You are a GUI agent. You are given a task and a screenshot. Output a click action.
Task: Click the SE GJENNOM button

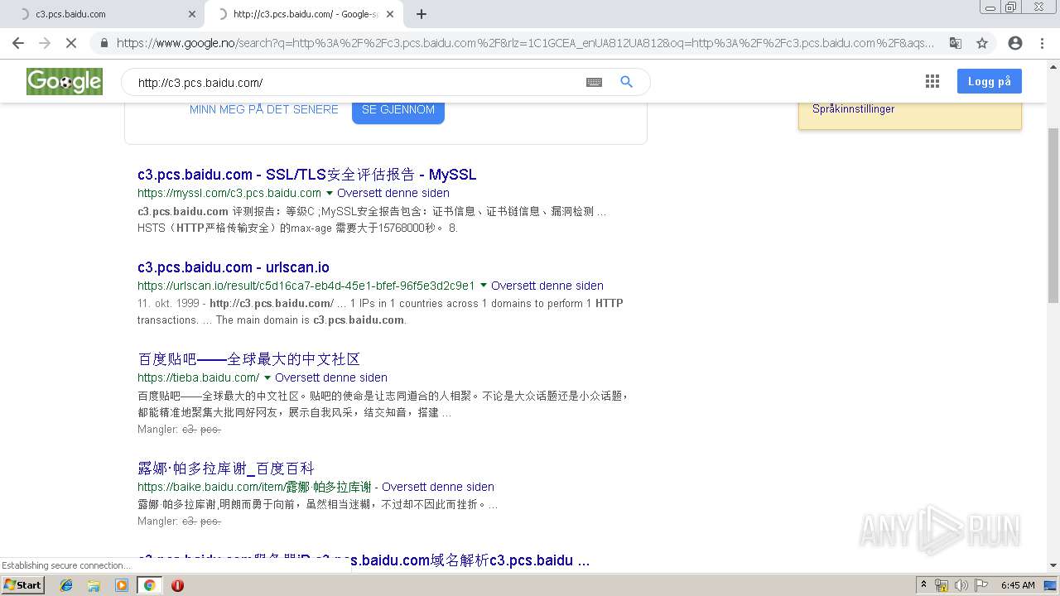click(x=398, y=111)
